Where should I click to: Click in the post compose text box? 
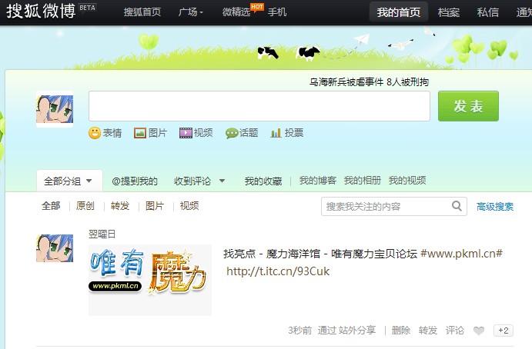[259, 106]
